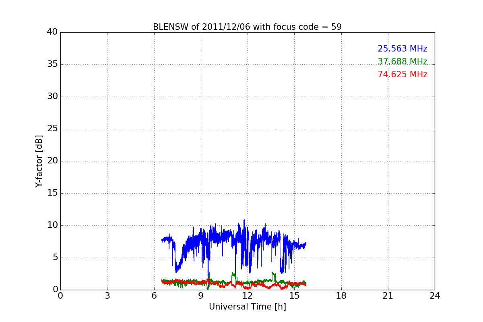483x322 pixels.
Task: Select the green 37.688 MHz legend label
Action: (402, 62)
